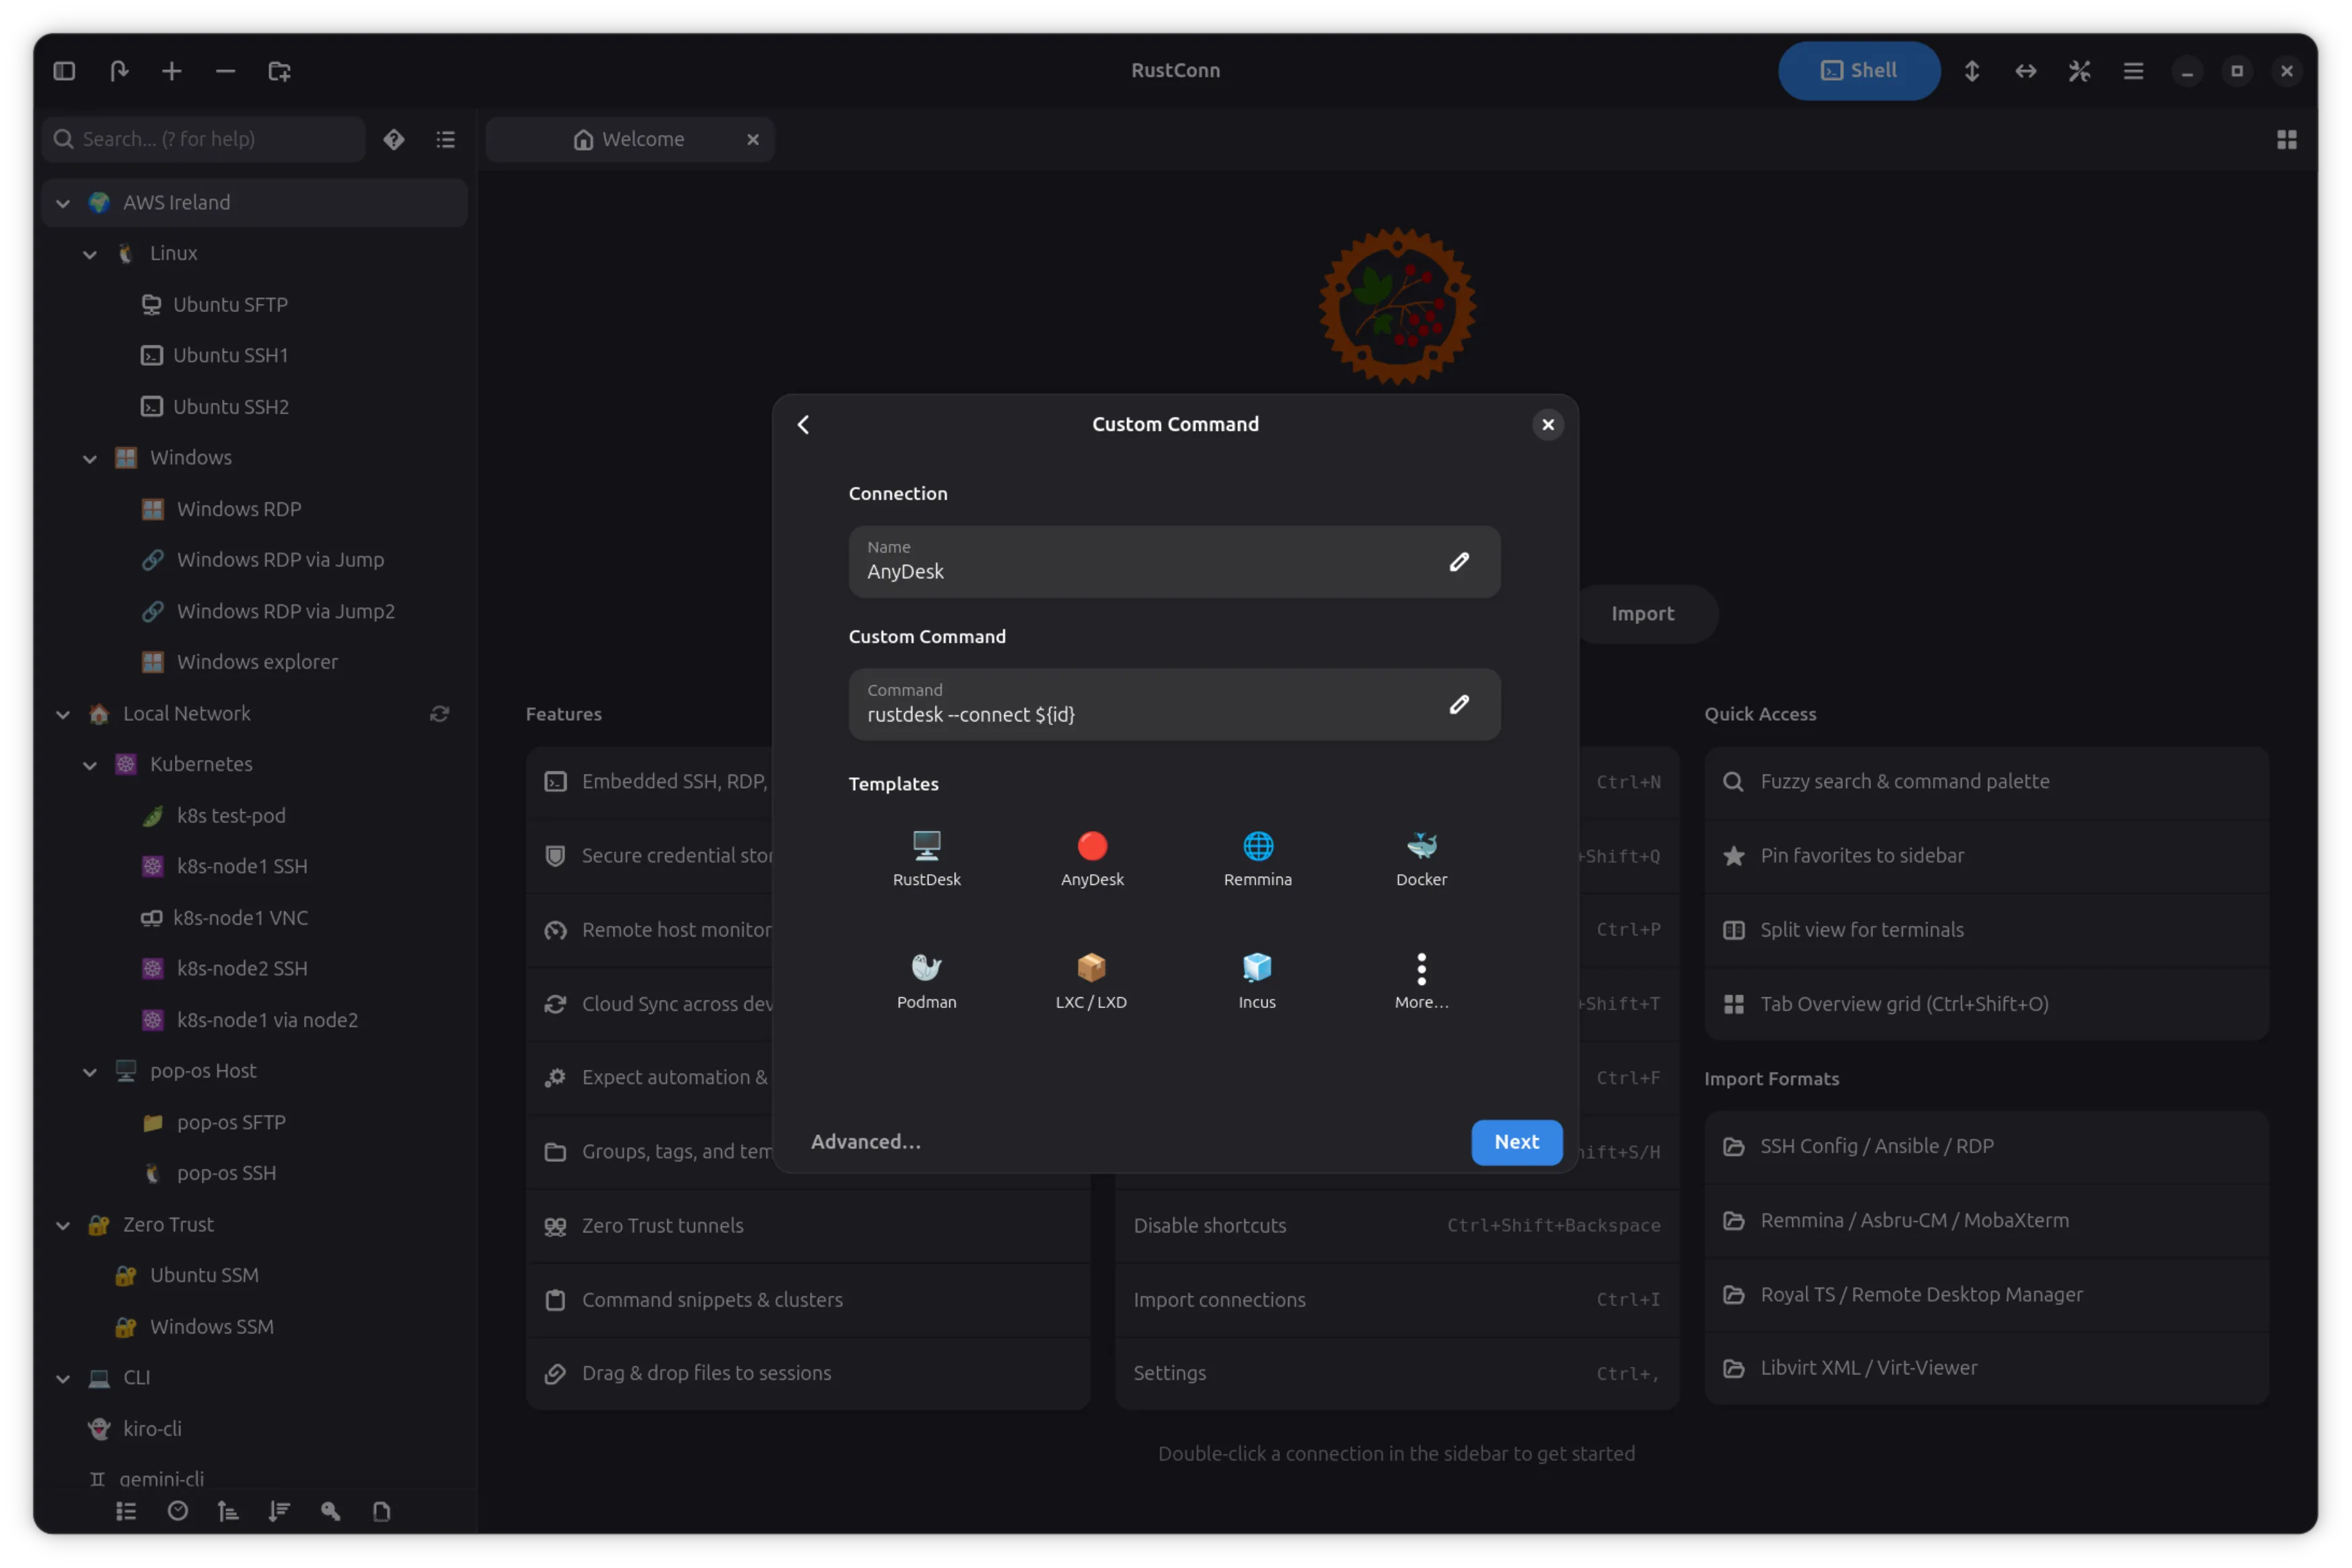Image resolution: width=2352 pixels, height=1568 pixels.
Task: Edit the Name field using its pencil icon
Action: [1459, 562]
